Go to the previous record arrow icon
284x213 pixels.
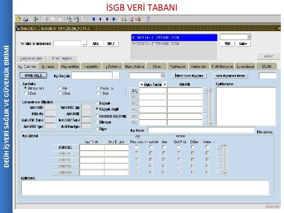[x=100, y=19]
